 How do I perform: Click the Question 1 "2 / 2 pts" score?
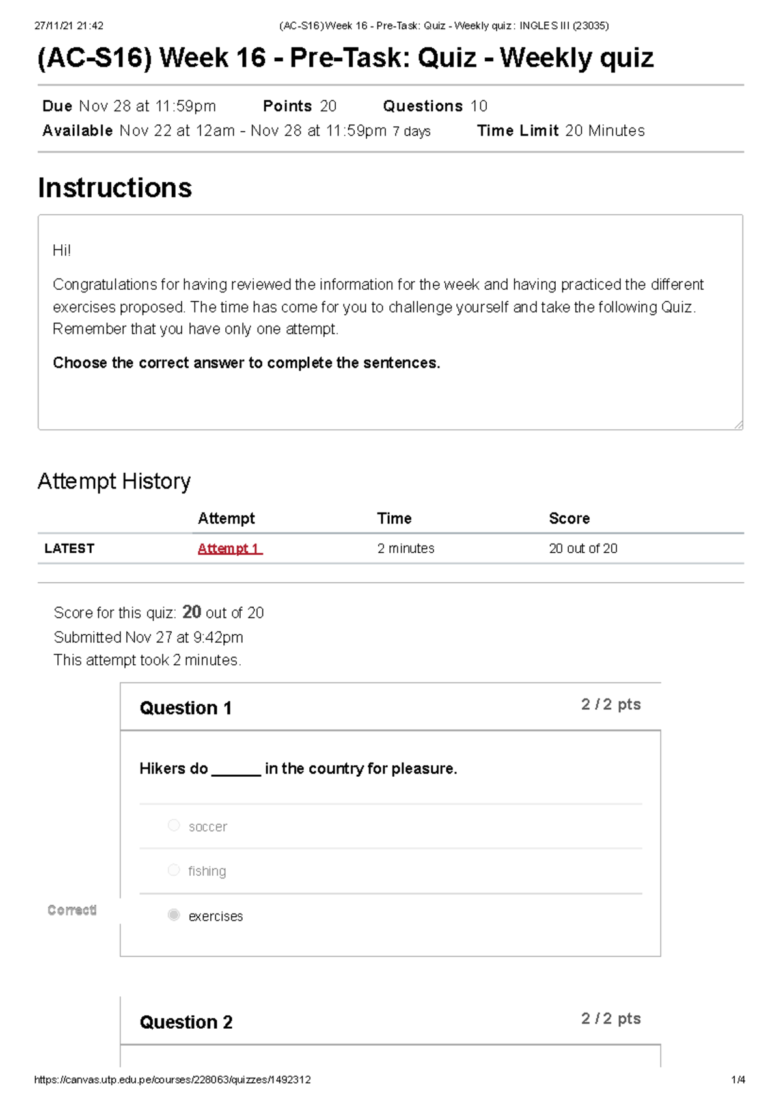[610, 705]
